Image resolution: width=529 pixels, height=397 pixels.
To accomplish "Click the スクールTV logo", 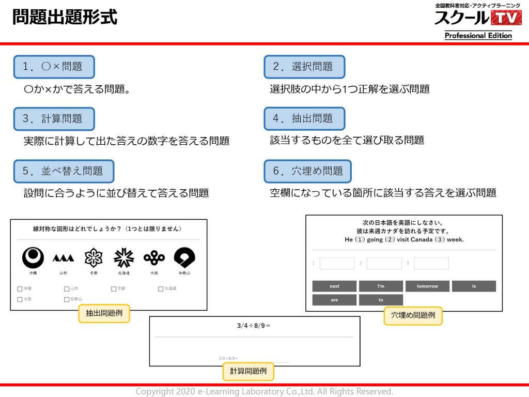I will coord(478,18).
